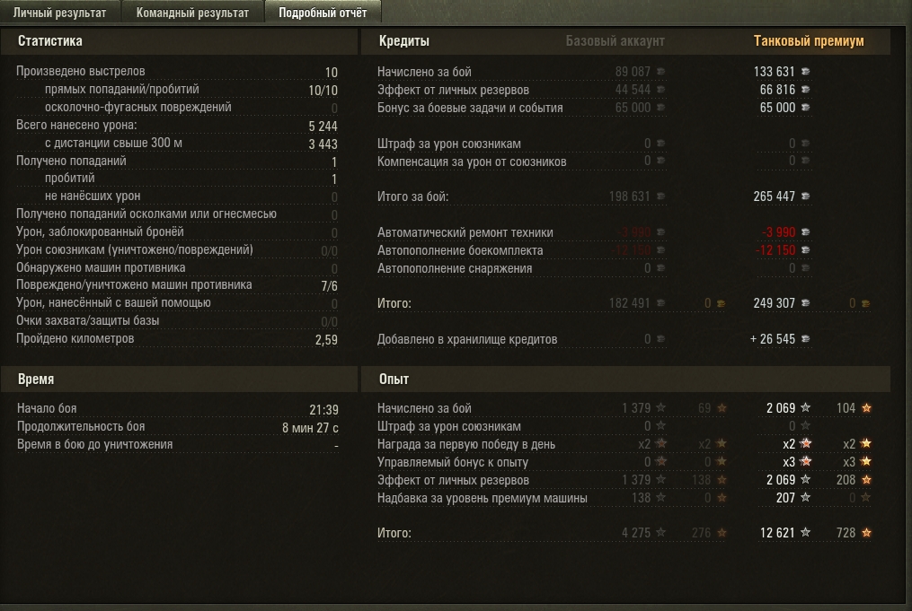Click the Добавлено в хранилище кредитов label
The width and height of the screenshot is (912, 611).
(x=467, y=339)
